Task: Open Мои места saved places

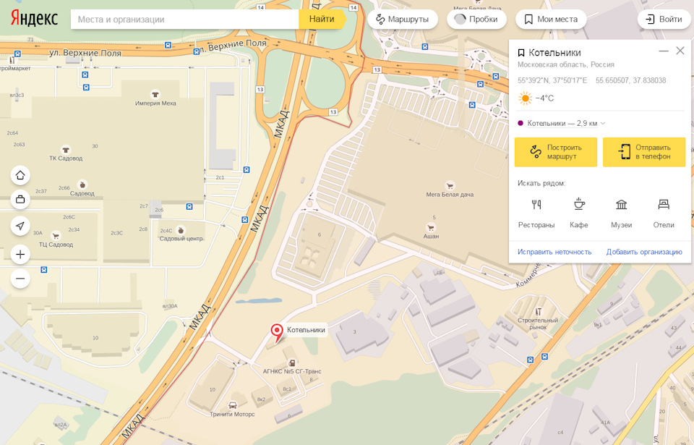Action: point(551,19)
